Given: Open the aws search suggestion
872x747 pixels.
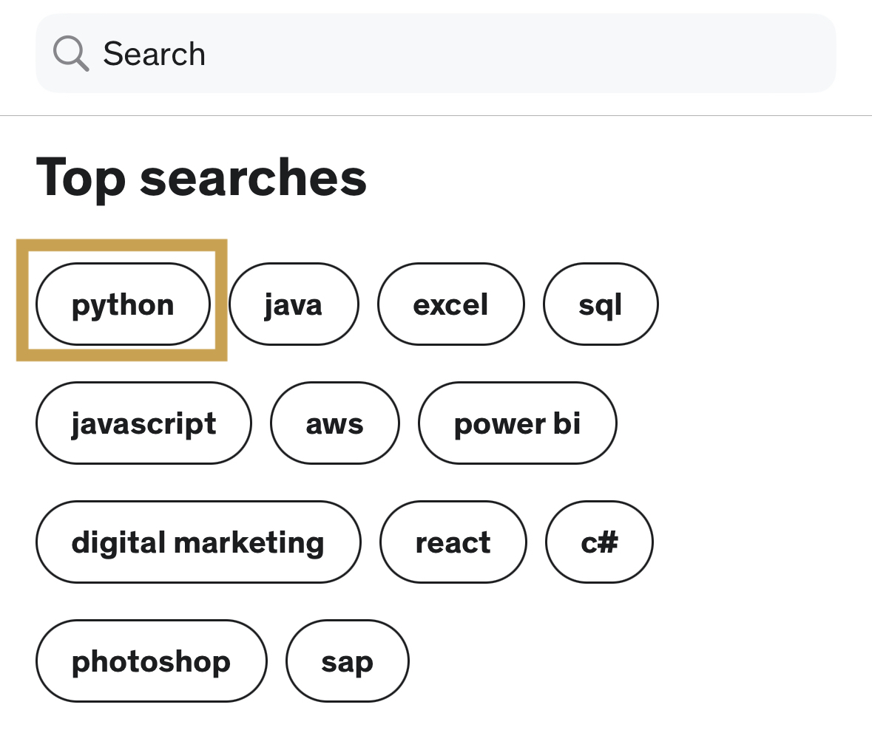Looking at the screenshot, I should 334,423.
